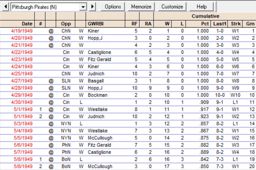The height and width of the screenshot is (170, 256).
Task: Open the Customize dialog
Action: coord(172,7)
